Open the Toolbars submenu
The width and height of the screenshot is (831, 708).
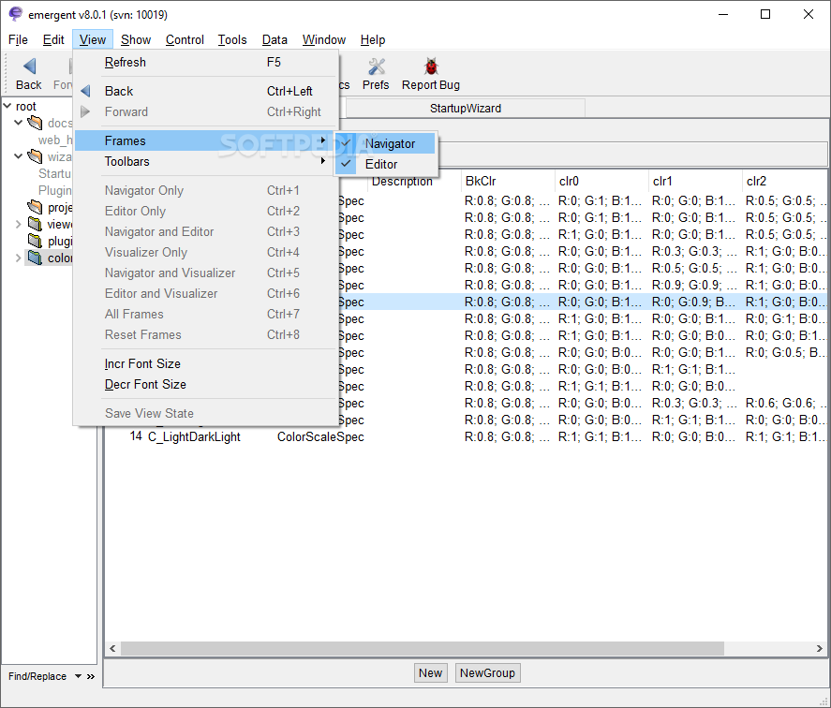[x=204, y=161]
